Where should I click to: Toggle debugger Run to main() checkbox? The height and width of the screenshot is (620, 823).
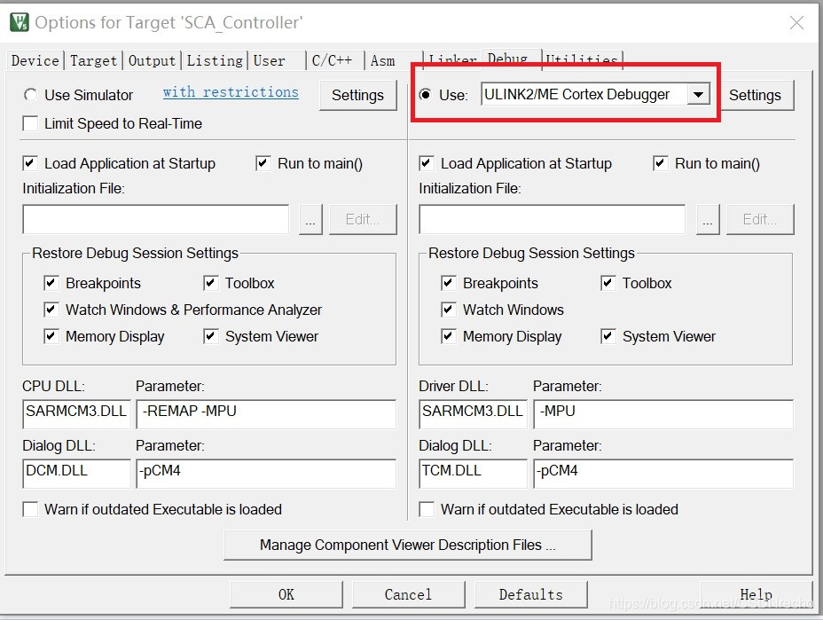coord(661,163)
